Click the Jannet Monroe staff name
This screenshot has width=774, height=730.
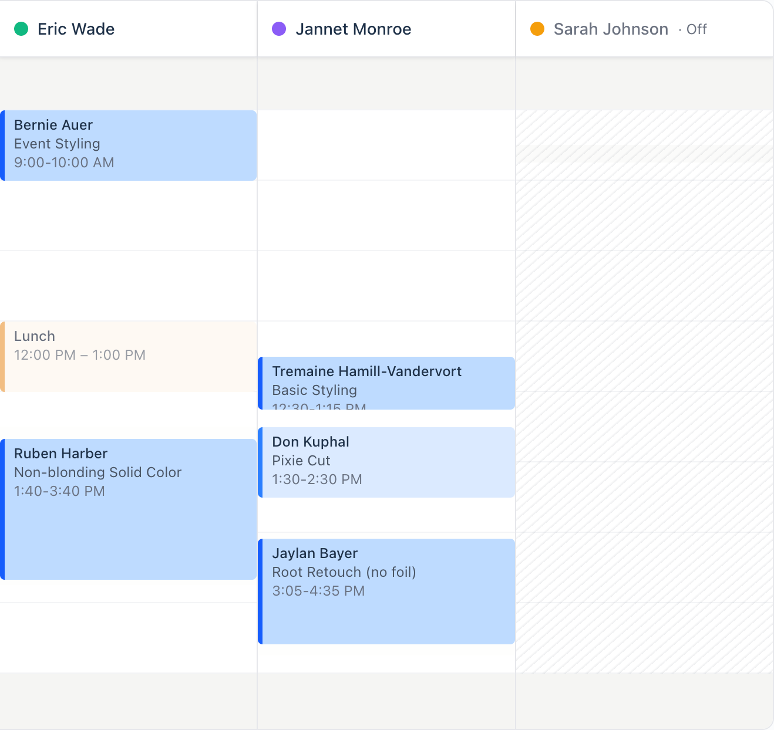pos(354,29)
